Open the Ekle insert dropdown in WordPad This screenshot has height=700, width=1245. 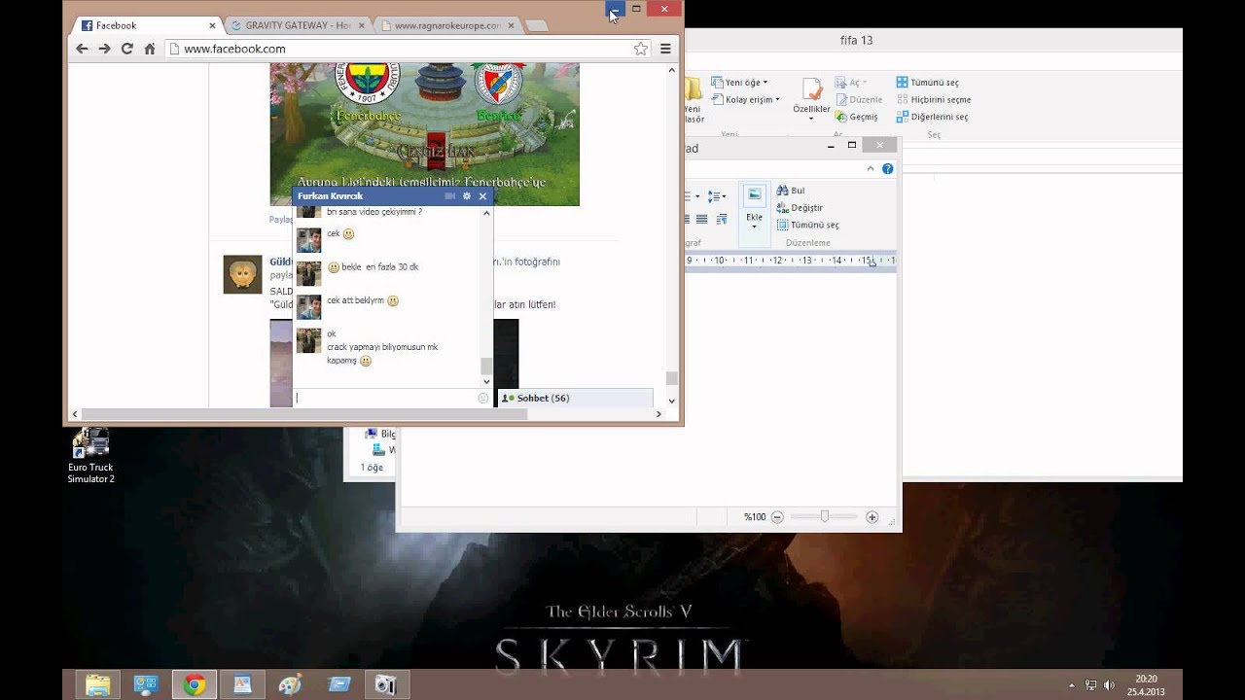click(755, 222)
